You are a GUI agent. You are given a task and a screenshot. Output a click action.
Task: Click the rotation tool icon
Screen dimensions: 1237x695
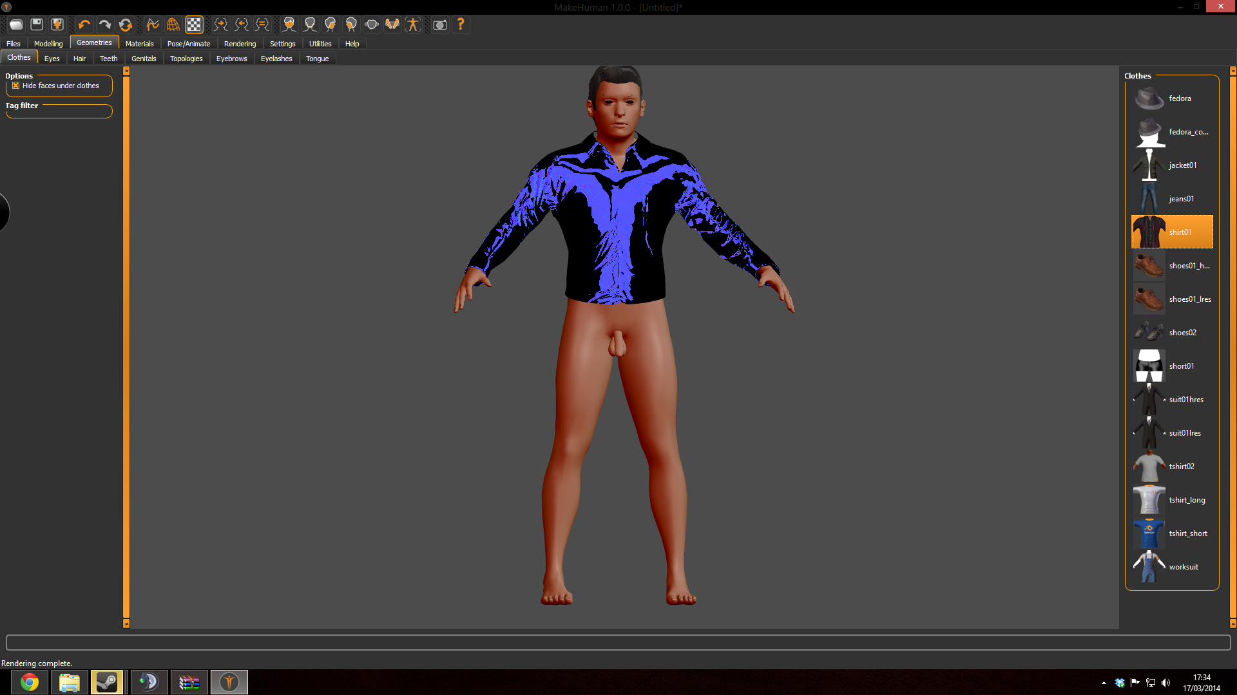point(126,24)
